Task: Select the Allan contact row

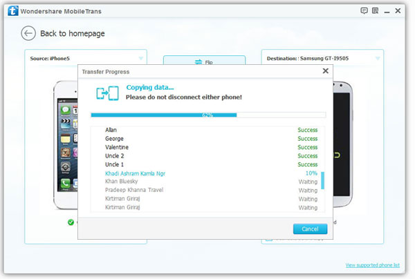Action: [207, 130]
